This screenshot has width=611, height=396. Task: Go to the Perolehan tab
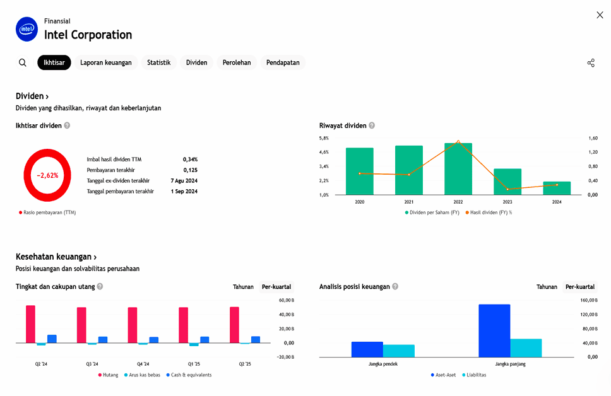[x=237, y=62]
